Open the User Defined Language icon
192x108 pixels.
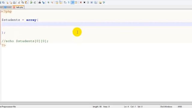[x=76, y=2]
